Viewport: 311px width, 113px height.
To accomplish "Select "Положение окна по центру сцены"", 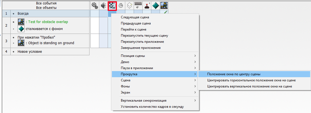I will 234,74.
